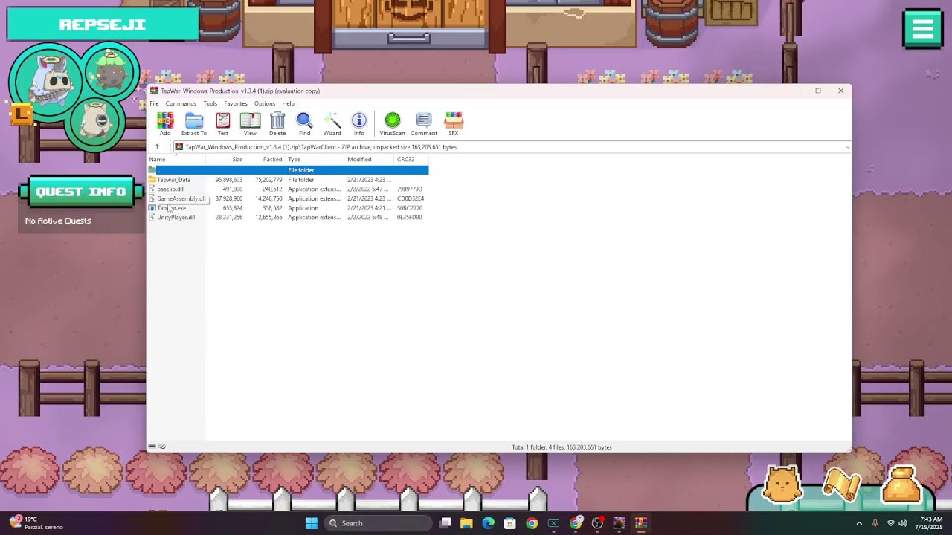Open File Explorer from the taskbar
This screenshot has height=535, width=952.
[x=466, y=523]
